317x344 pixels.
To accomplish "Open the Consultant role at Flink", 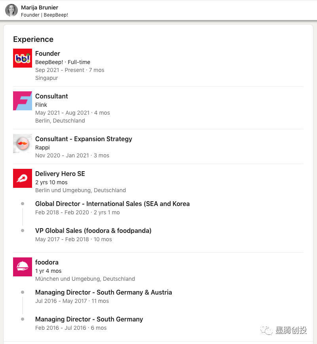I will point(51,96).
